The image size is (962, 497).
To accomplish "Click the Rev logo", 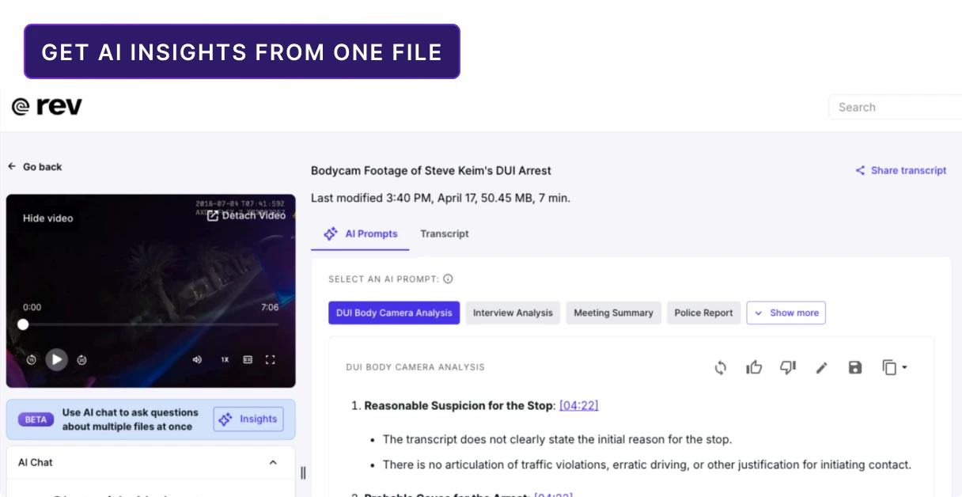I will click(x=47, y=107).
